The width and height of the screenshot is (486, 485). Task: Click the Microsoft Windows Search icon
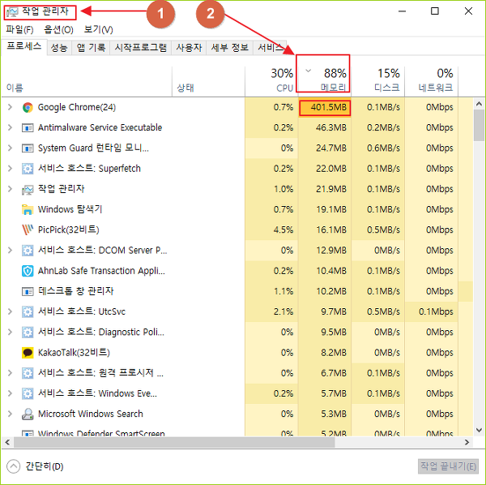tap(28, 414)
